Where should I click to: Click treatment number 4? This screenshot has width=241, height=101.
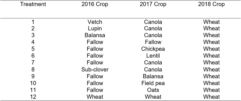click(x=33, y=42)
